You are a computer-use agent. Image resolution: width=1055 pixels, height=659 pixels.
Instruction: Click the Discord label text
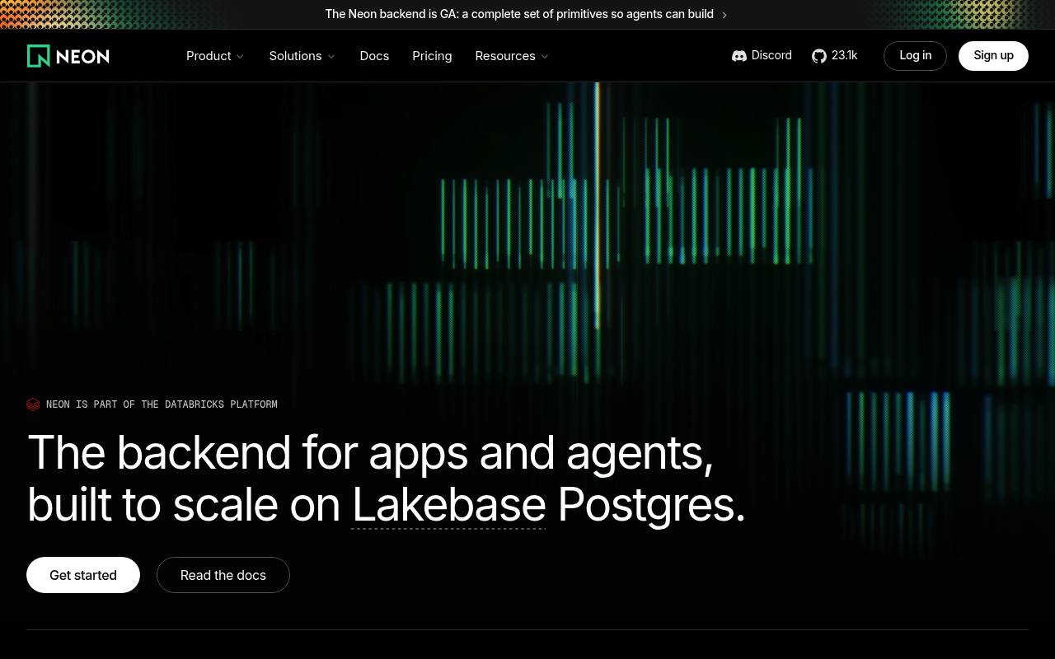pyautogui.click(x=771, y=55)
